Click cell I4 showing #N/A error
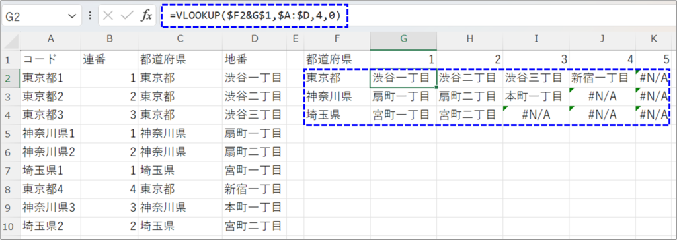677x240 pixels. coord(536,115)
